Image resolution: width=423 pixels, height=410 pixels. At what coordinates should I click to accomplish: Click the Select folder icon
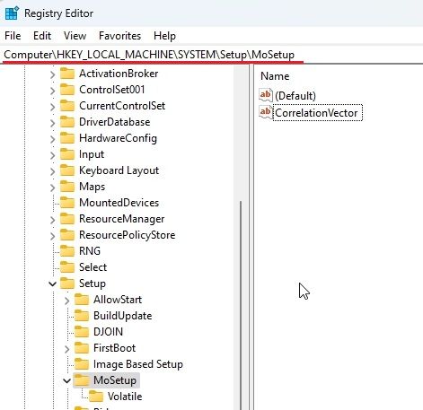tap(67, 267)
